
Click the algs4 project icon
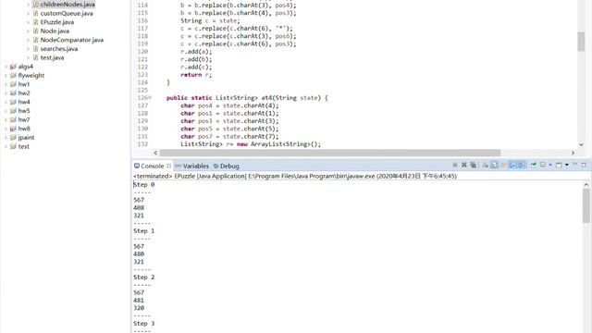coord(13,67)
